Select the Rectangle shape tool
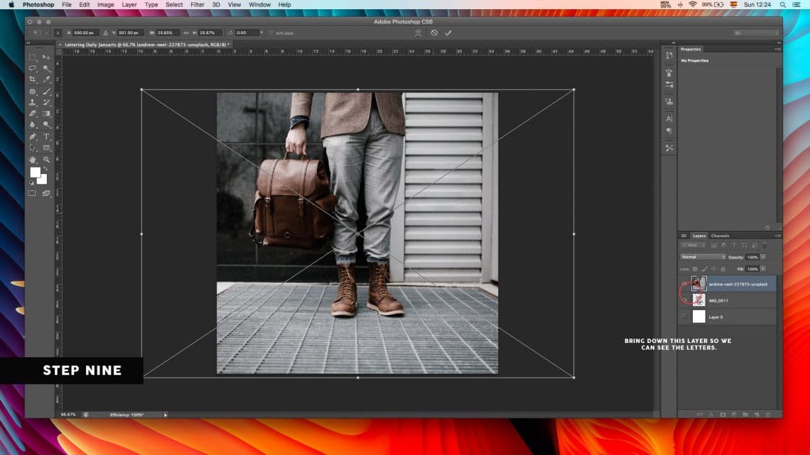 coord(46,148)
